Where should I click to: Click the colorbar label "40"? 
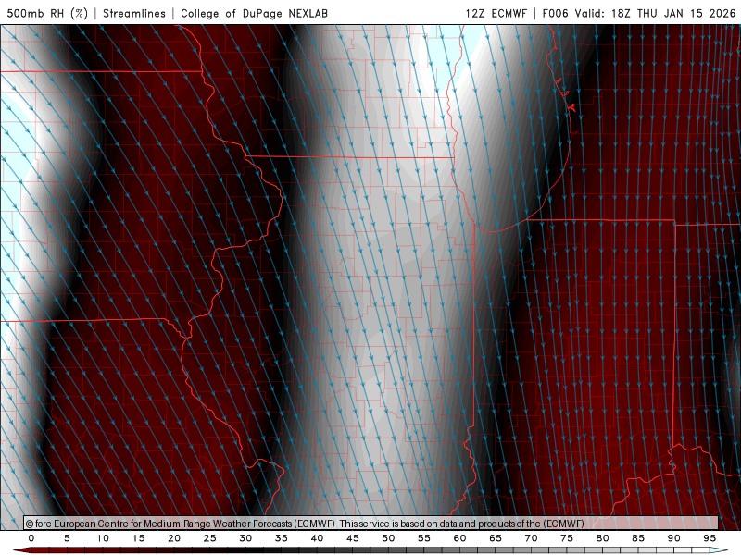pyautogui.click(x=317, y=538)
